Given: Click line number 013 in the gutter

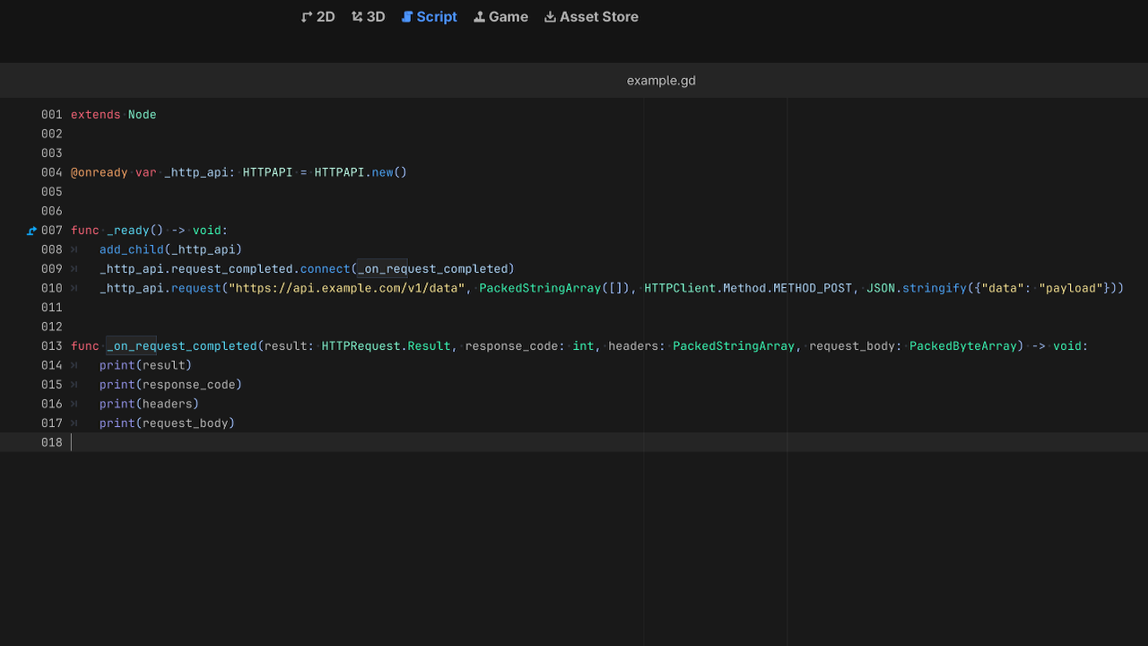Looking at the screenshot, I should pos(52,346).
